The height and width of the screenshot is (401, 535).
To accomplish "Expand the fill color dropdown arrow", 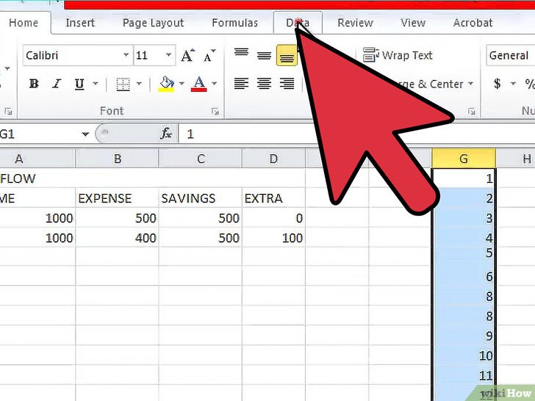I will tap(182, 84).
